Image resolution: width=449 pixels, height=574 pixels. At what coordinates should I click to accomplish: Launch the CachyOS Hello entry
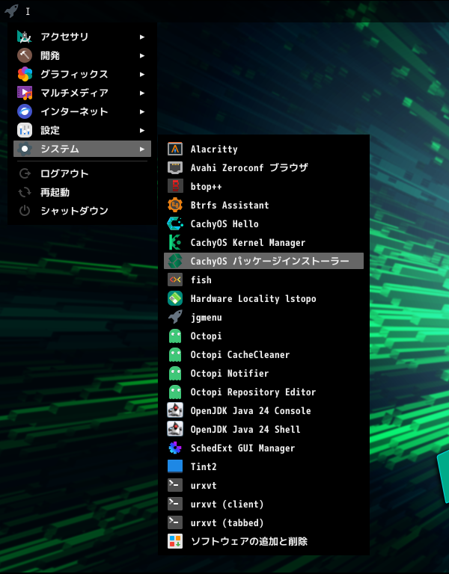point(263,223)
